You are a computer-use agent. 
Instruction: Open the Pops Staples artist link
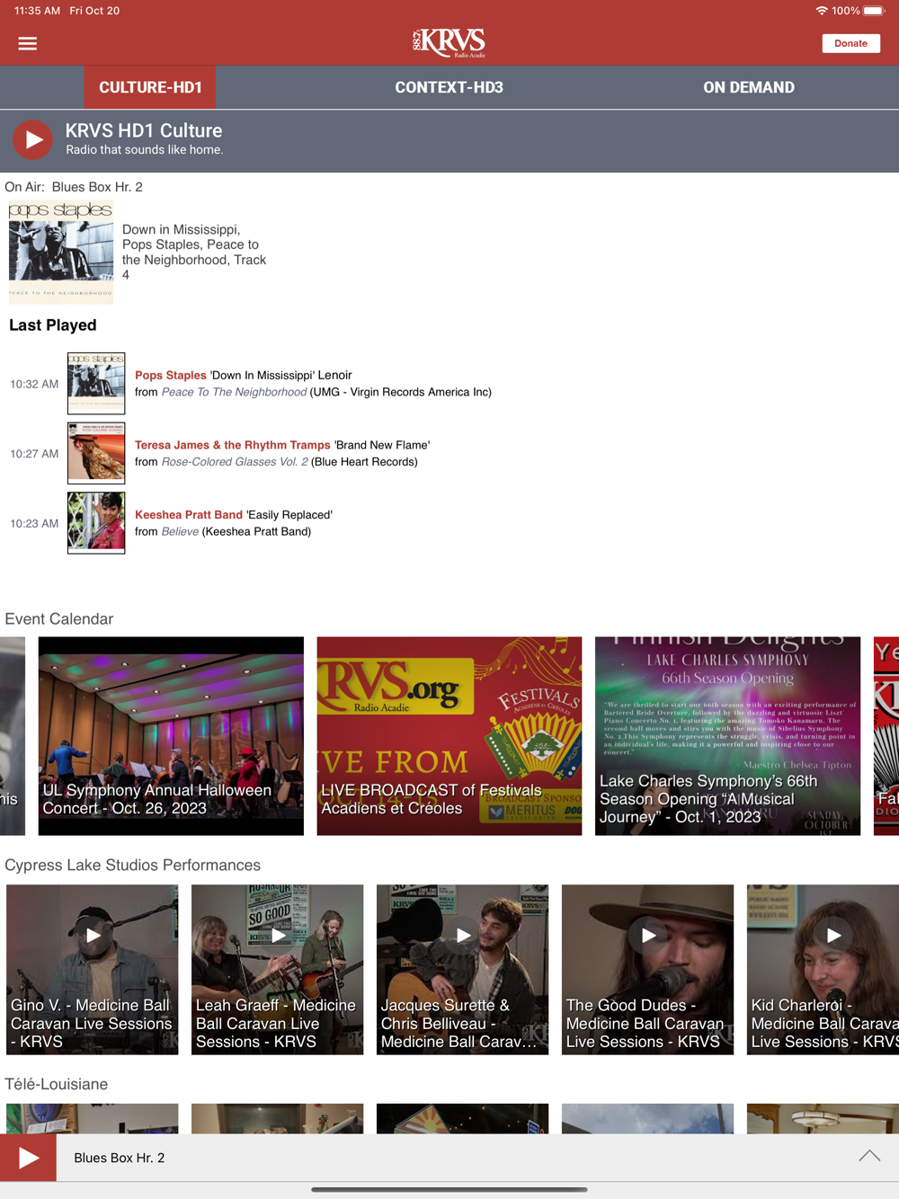coord(171,375)
